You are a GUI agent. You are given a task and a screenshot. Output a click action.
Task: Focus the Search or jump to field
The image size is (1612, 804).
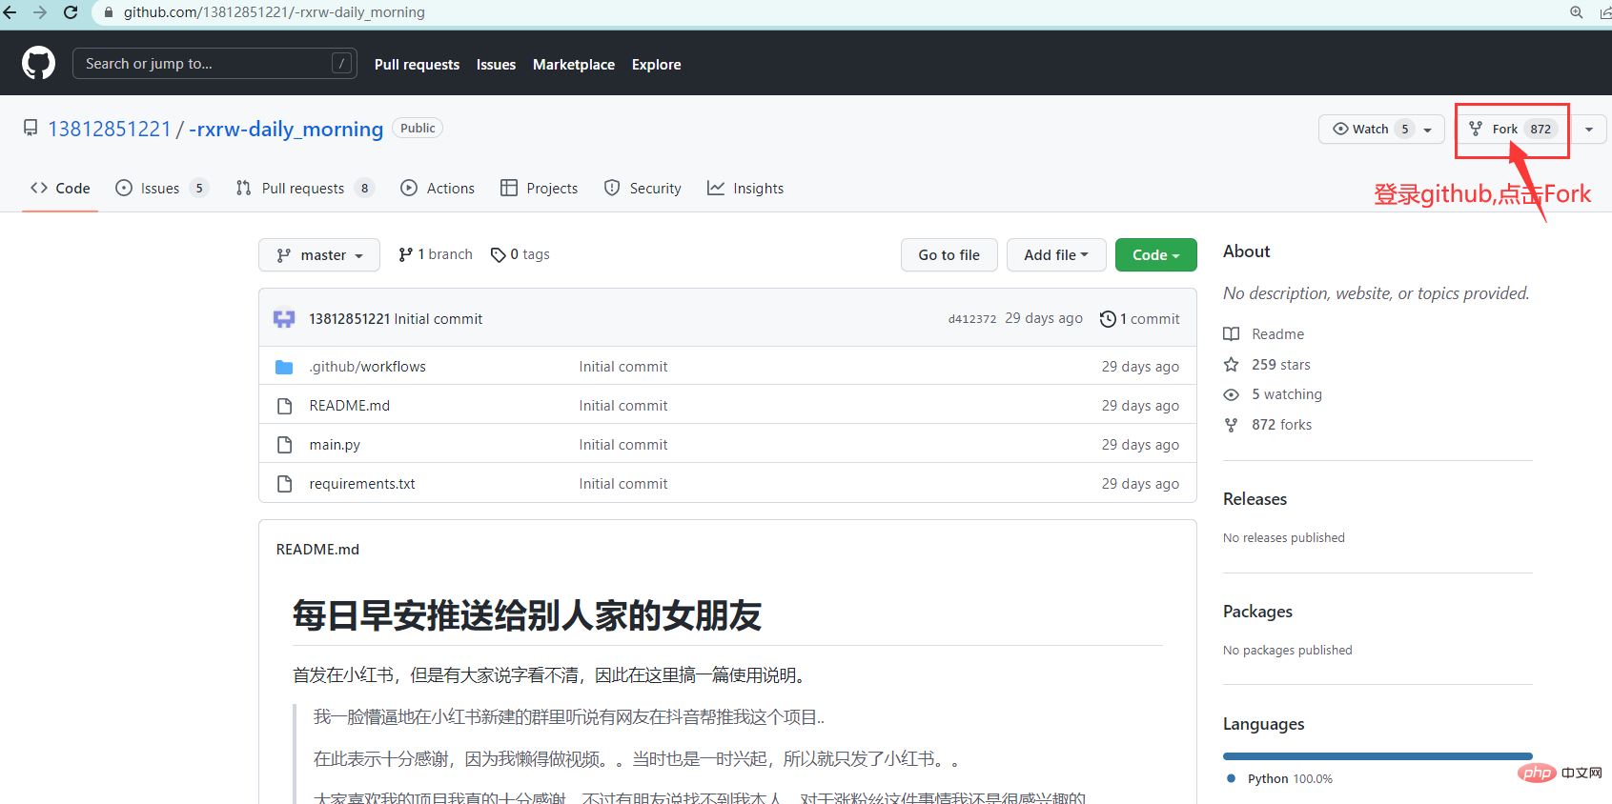(214, 64)
